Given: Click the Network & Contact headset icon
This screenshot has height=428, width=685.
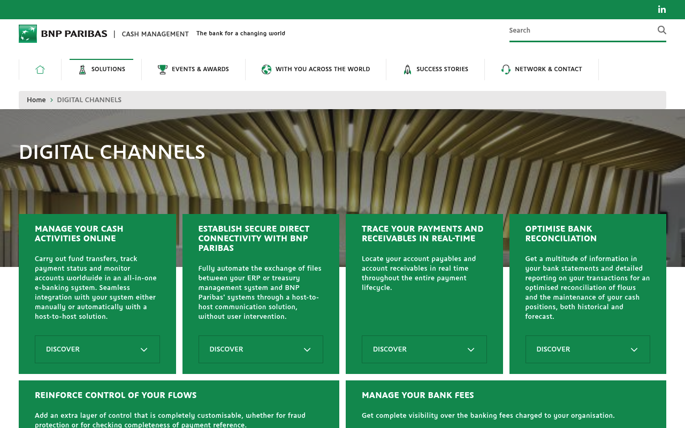Looking at the screenshot, I should pos(506,70).
